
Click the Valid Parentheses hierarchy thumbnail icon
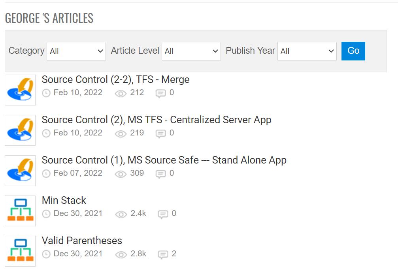pyautogui.click(x=20, y=251)
